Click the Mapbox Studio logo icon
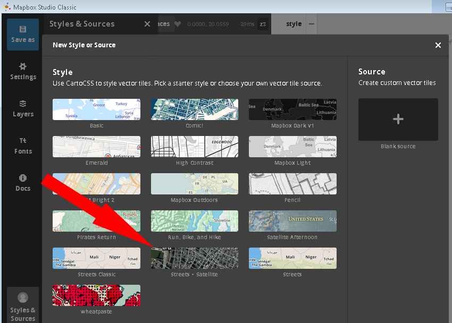 [x=8, y=7]
